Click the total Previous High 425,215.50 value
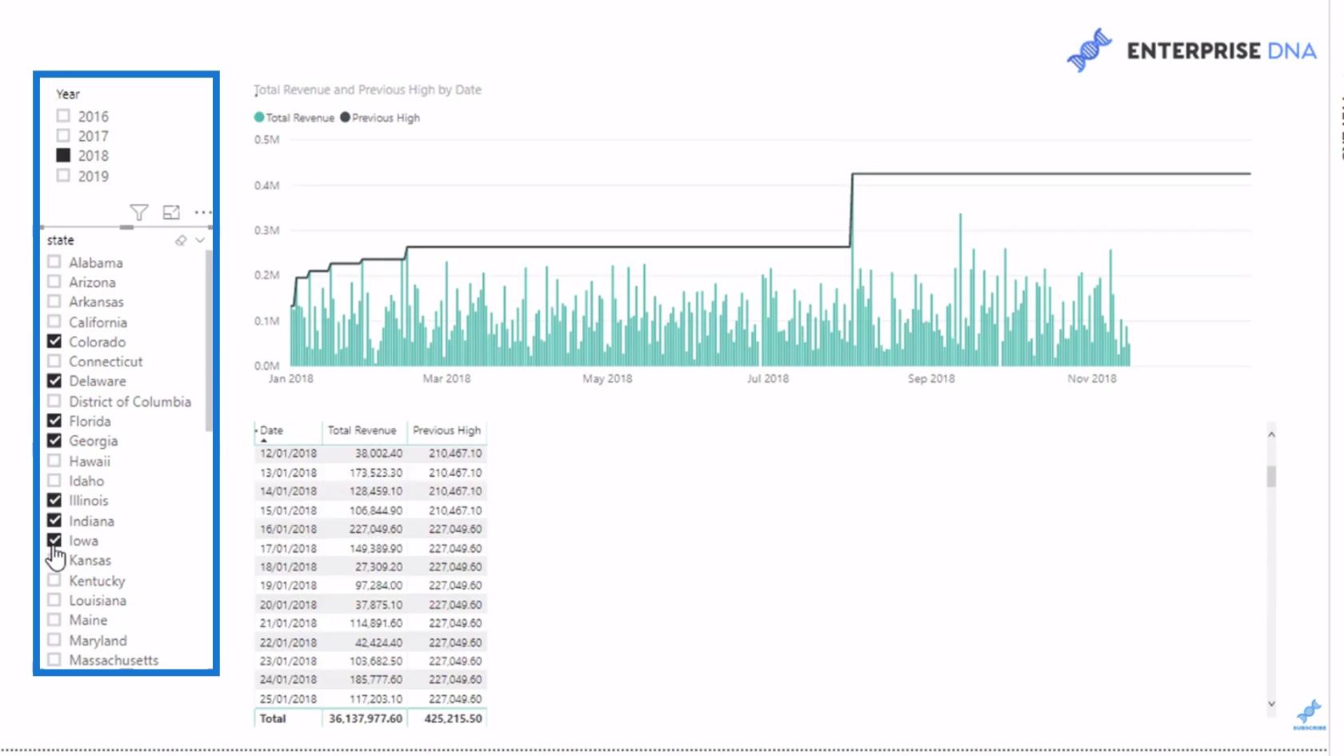1344x756 pixels. pyautogui.click(x=453, y=718)
